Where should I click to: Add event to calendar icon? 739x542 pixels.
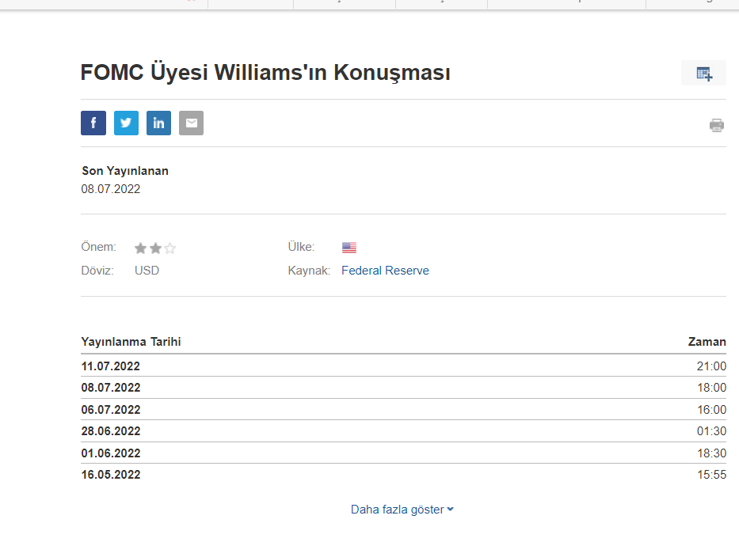click(704, 74)
